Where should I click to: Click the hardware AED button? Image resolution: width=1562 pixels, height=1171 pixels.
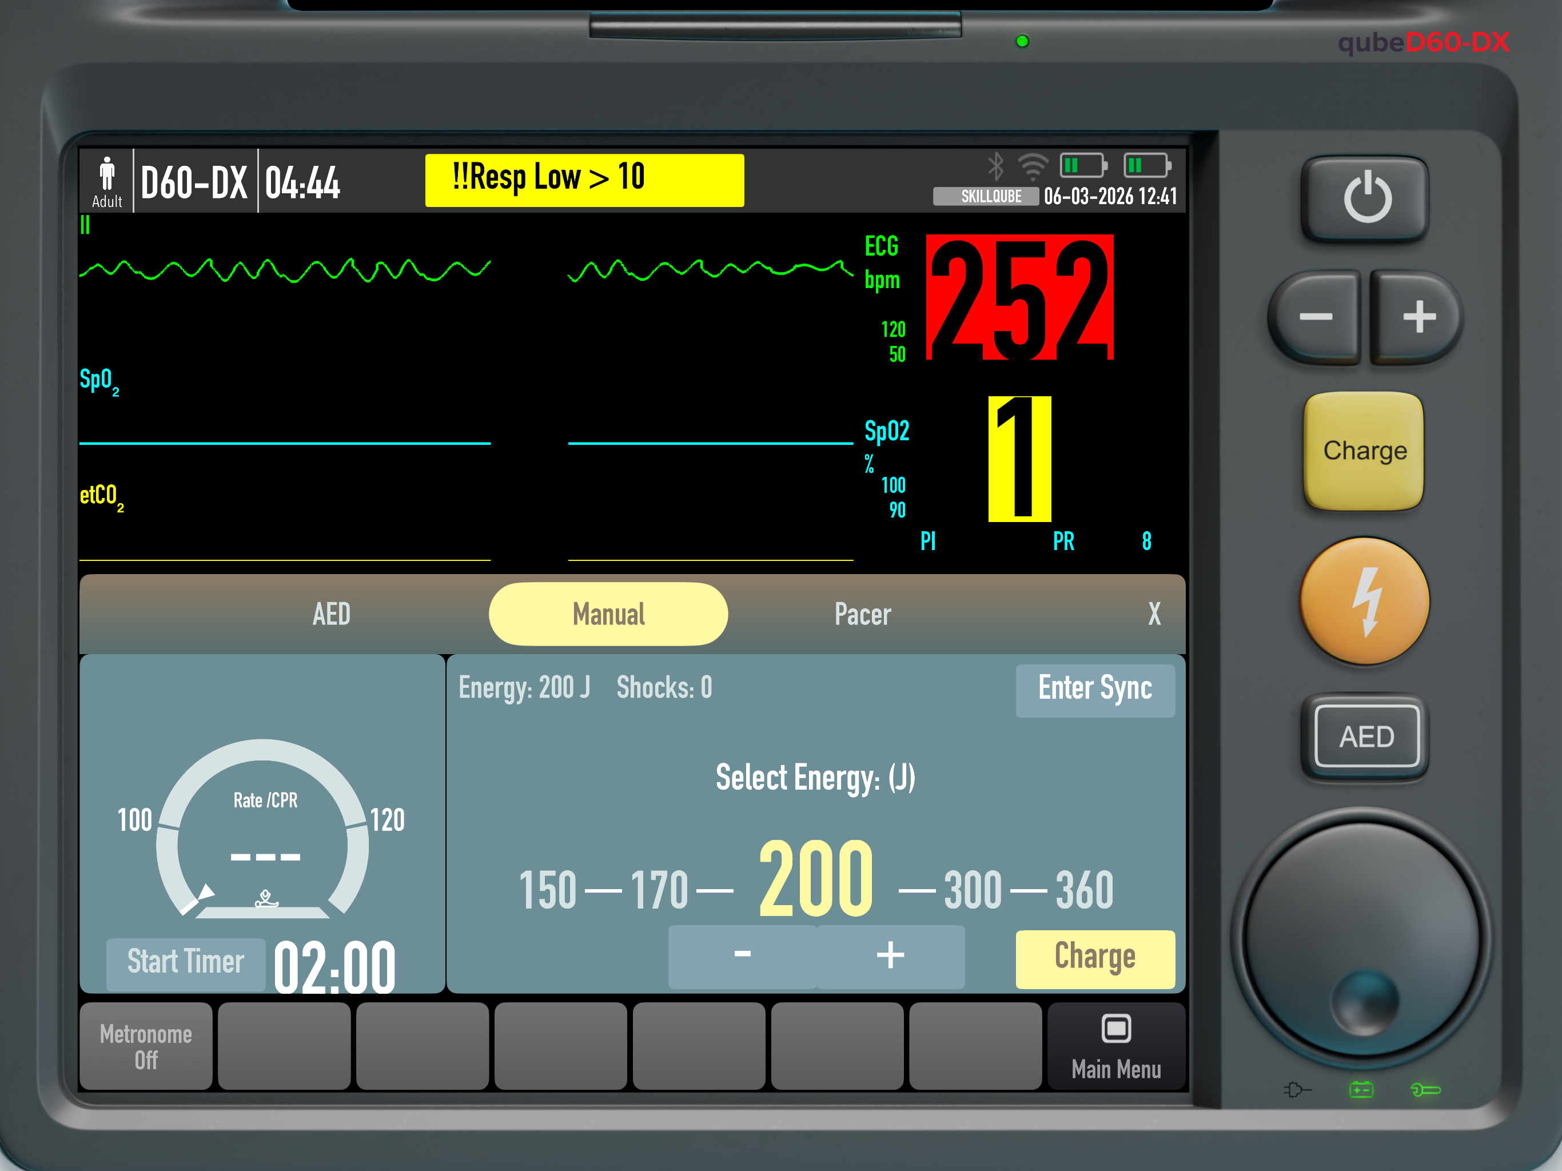tap(1366, 736)
